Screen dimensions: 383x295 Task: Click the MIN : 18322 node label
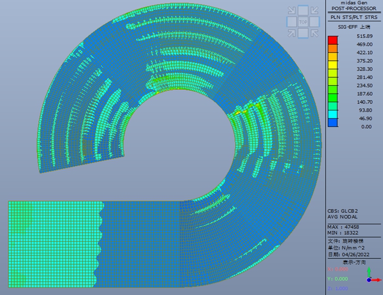(345, 233)
